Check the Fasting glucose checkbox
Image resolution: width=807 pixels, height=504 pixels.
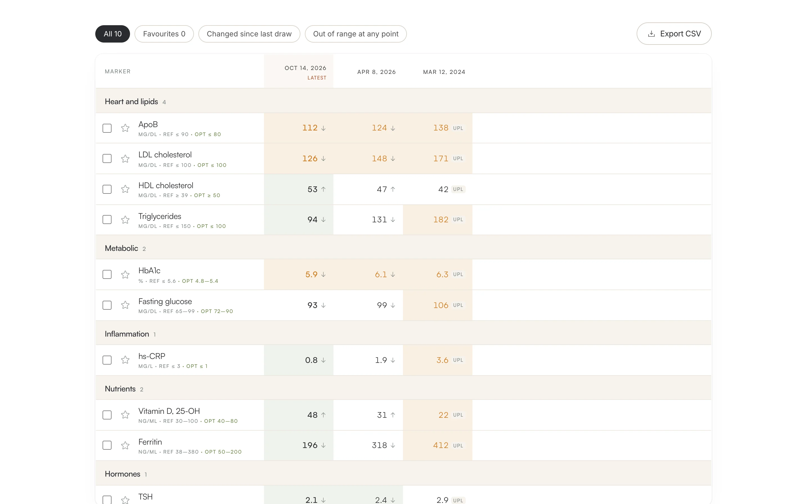click(107, 305)
